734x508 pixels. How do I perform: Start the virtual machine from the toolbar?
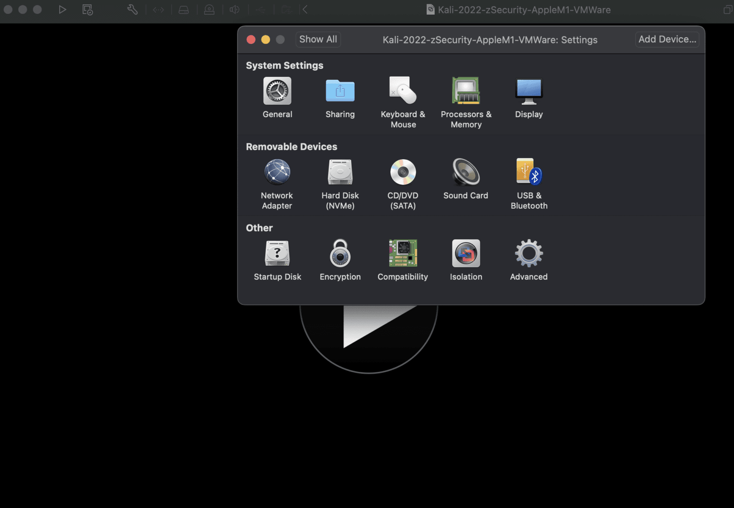pyautogui.click(x=63, y=9)
